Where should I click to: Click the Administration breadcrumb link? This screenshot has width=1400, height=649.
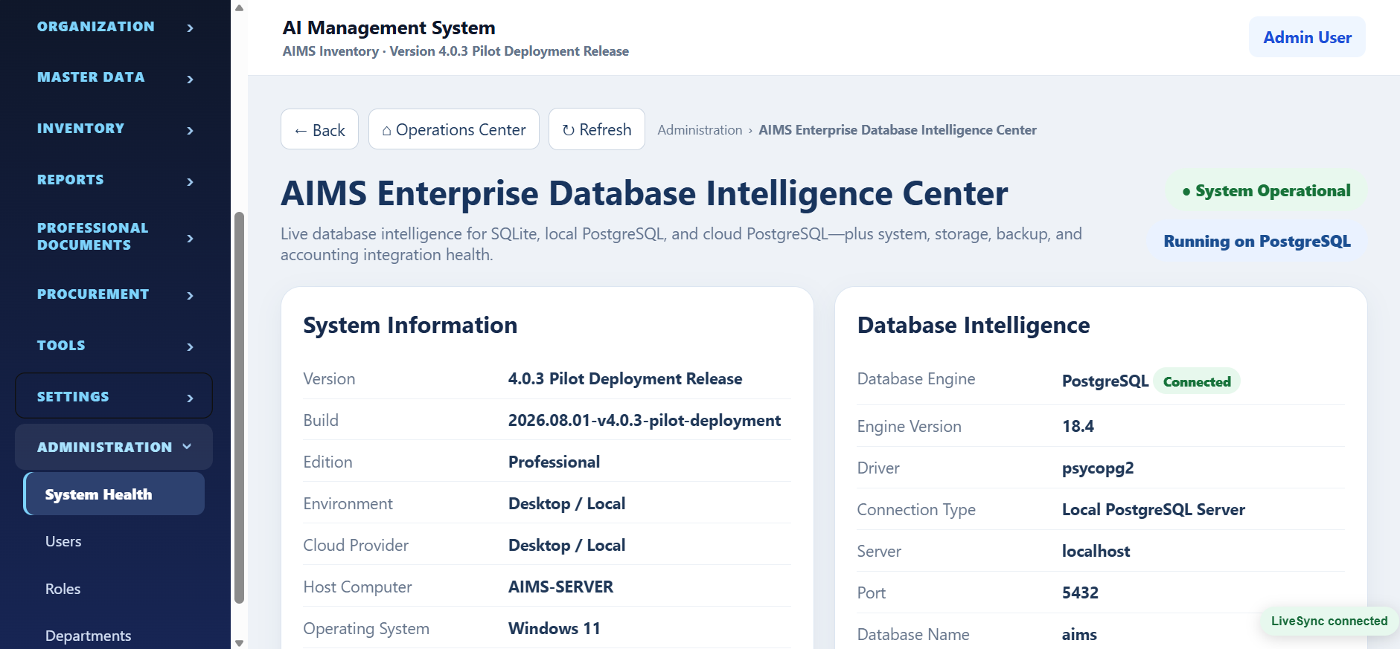coord(700,130)
